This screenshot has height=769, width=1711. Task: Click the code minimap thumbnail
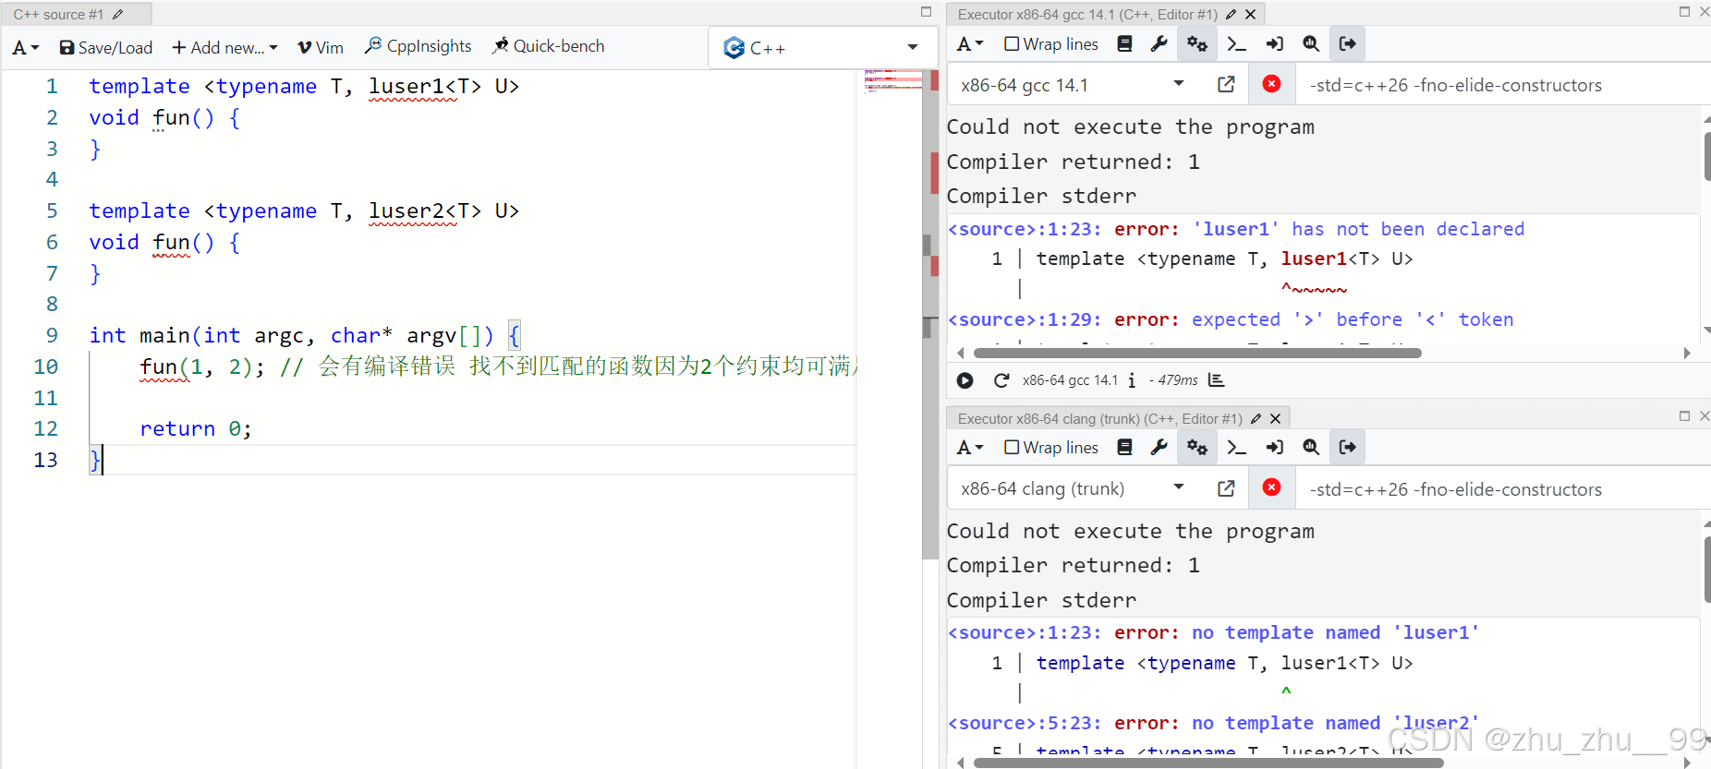892,81
